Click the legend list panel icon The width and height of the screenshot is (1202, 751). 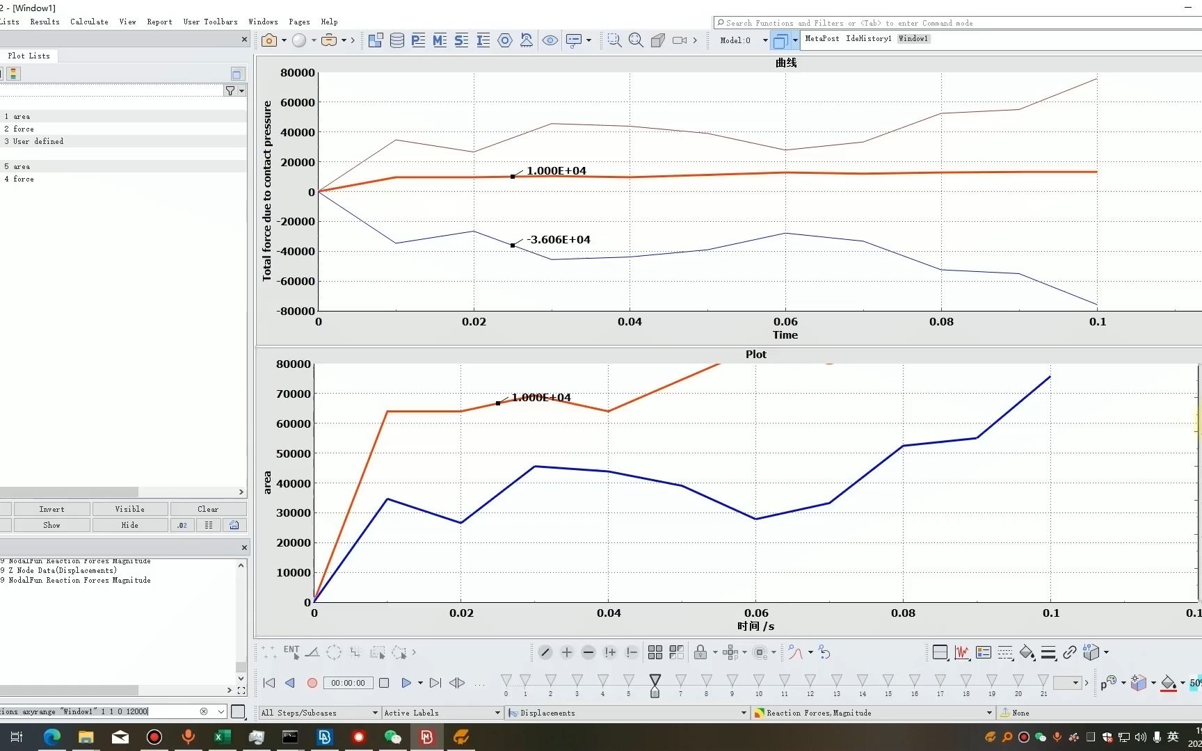(984, 652)
